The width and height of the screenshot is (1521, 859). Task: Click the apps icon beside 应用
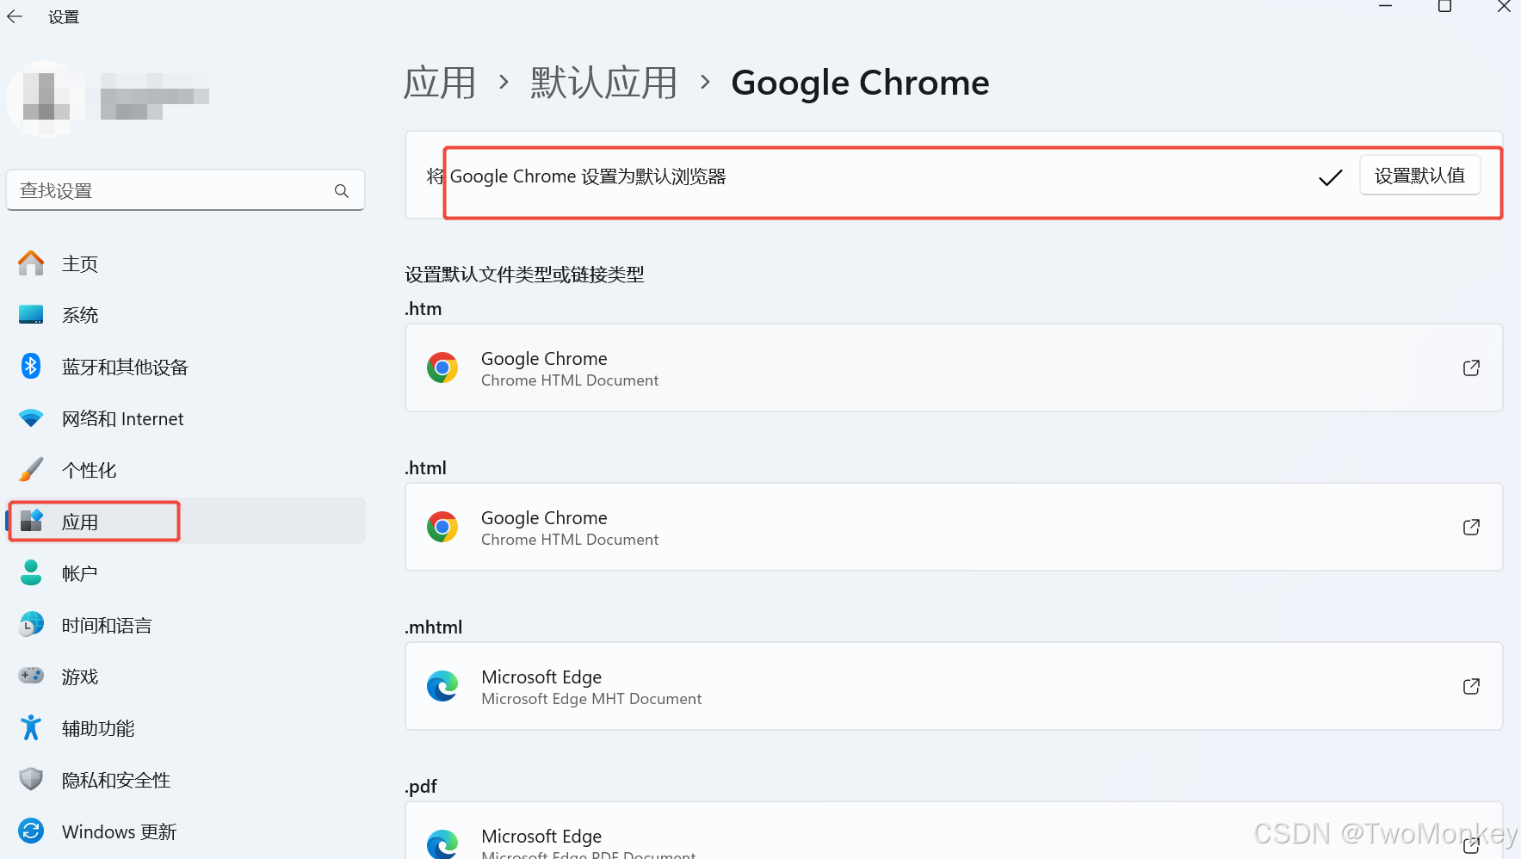(31, 520)
